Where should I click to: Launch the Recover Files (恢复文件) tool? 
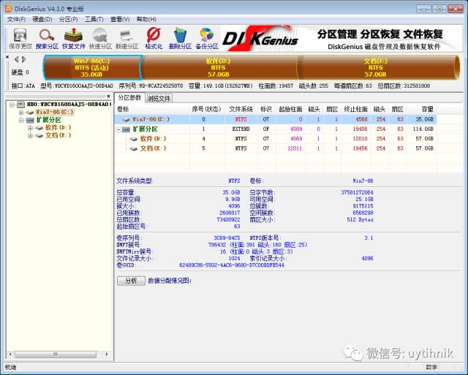73,38
